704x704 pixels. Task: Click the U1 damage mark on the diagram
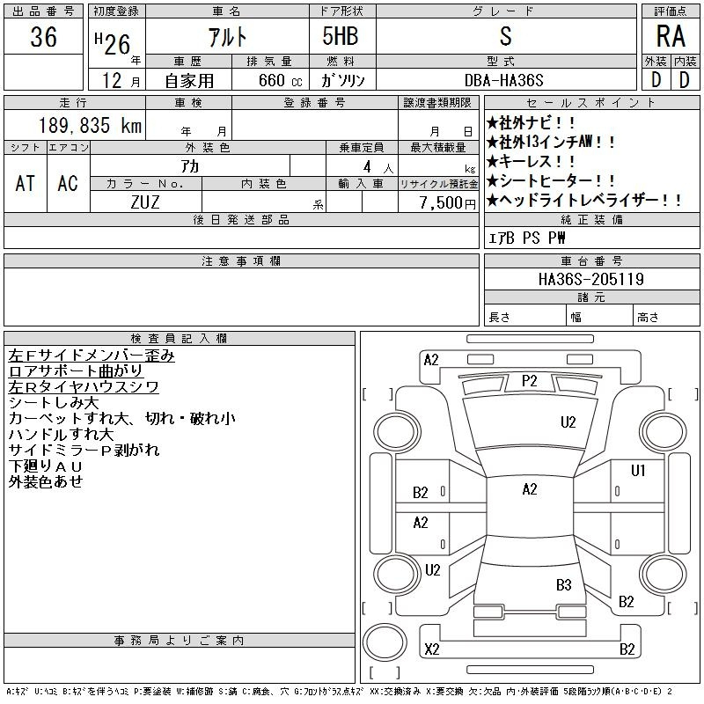[x=638, y=470]
